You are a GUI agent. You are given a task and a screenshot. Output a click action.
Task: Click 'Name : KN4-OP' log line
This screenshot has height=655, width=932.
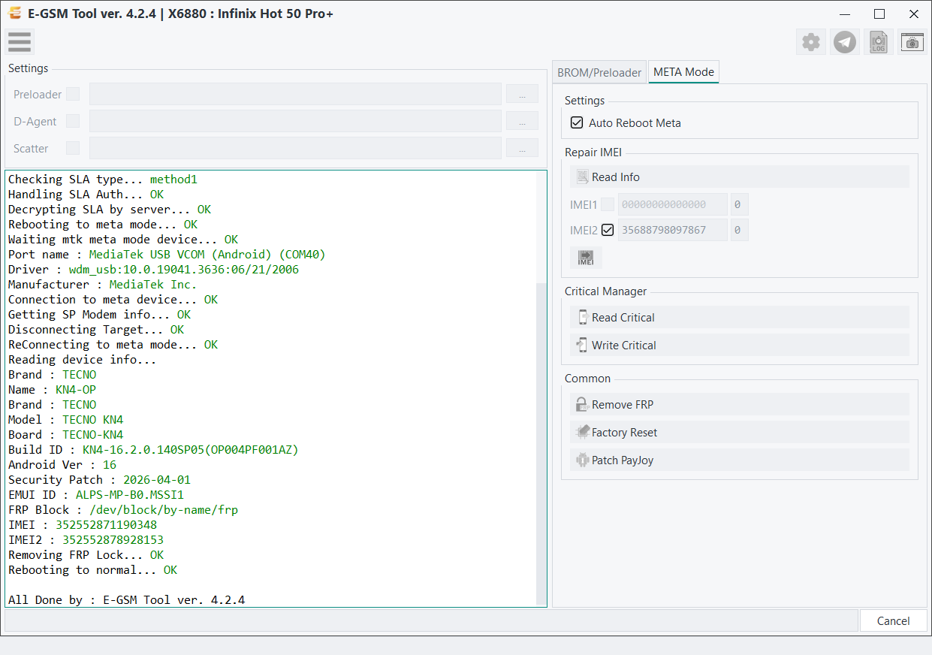click(x=52, y=390)
